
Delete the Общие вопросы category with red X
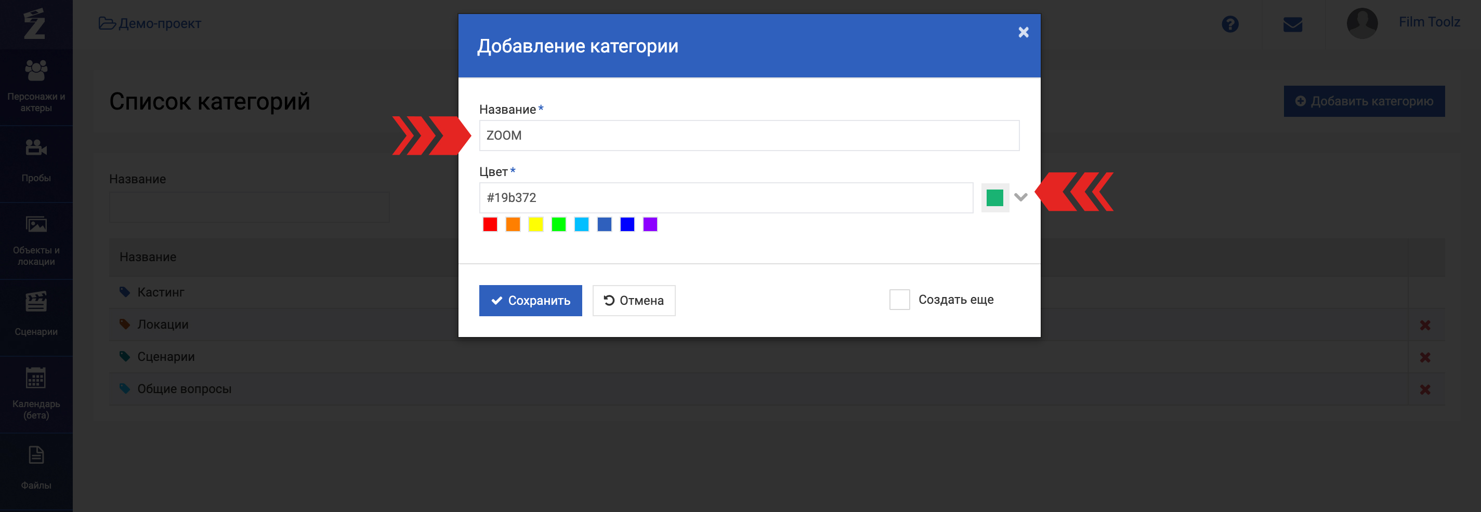click(1425, 390)
